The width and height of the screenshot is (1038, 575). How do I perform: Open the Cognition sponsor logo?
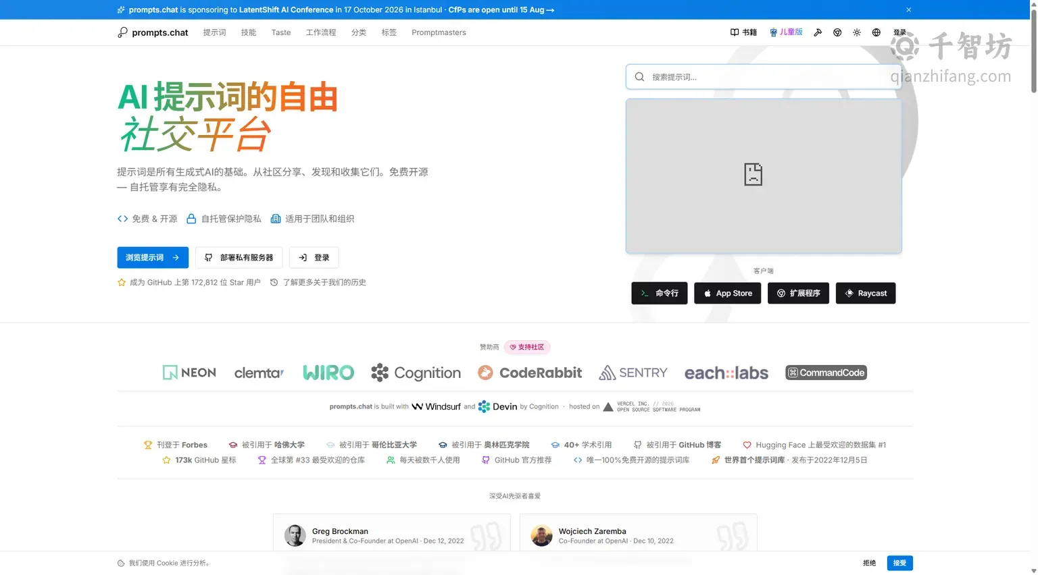click(x=416, y=373)
